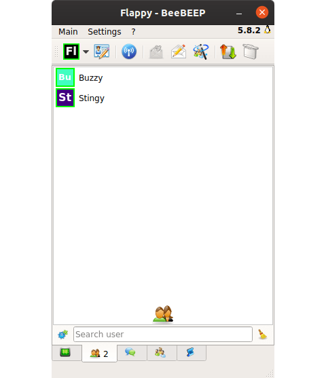The image size is (326, 378).
Task: Click the Bu avatar of Buzzy
Action: coord(65,77)
